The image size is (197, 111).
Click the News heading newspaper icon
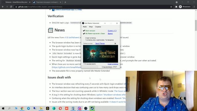point(50,30)
